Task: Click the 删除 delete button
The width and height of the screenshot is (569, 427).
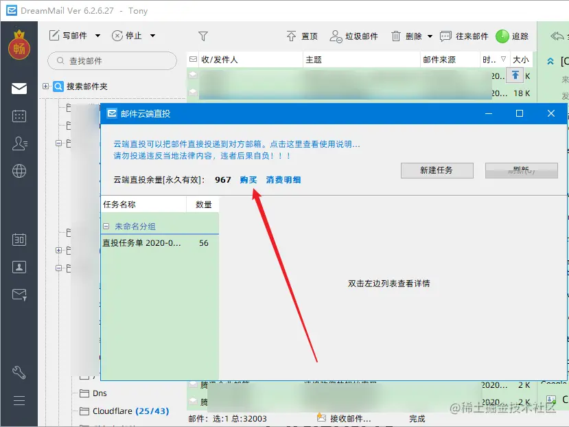Action: 407,36
